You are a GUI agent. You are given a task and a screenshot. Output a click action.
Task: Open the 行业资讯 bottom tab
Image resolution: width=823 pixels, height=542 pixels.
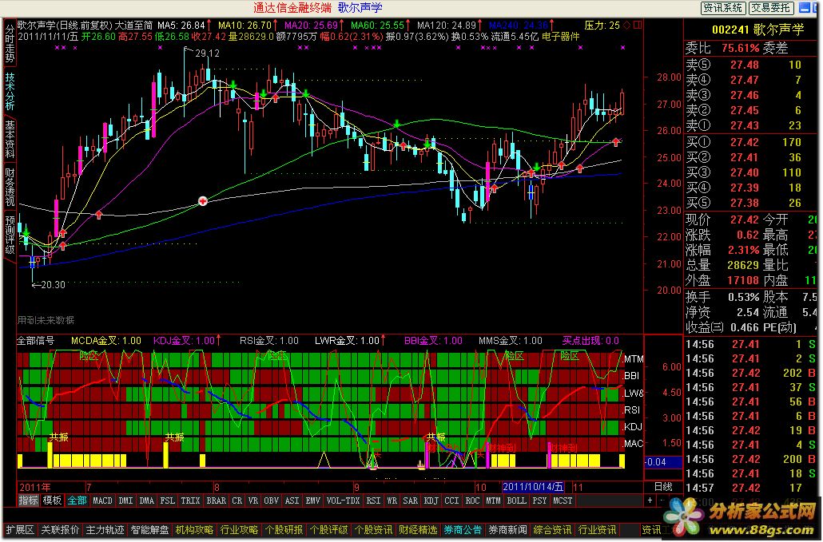598,530
